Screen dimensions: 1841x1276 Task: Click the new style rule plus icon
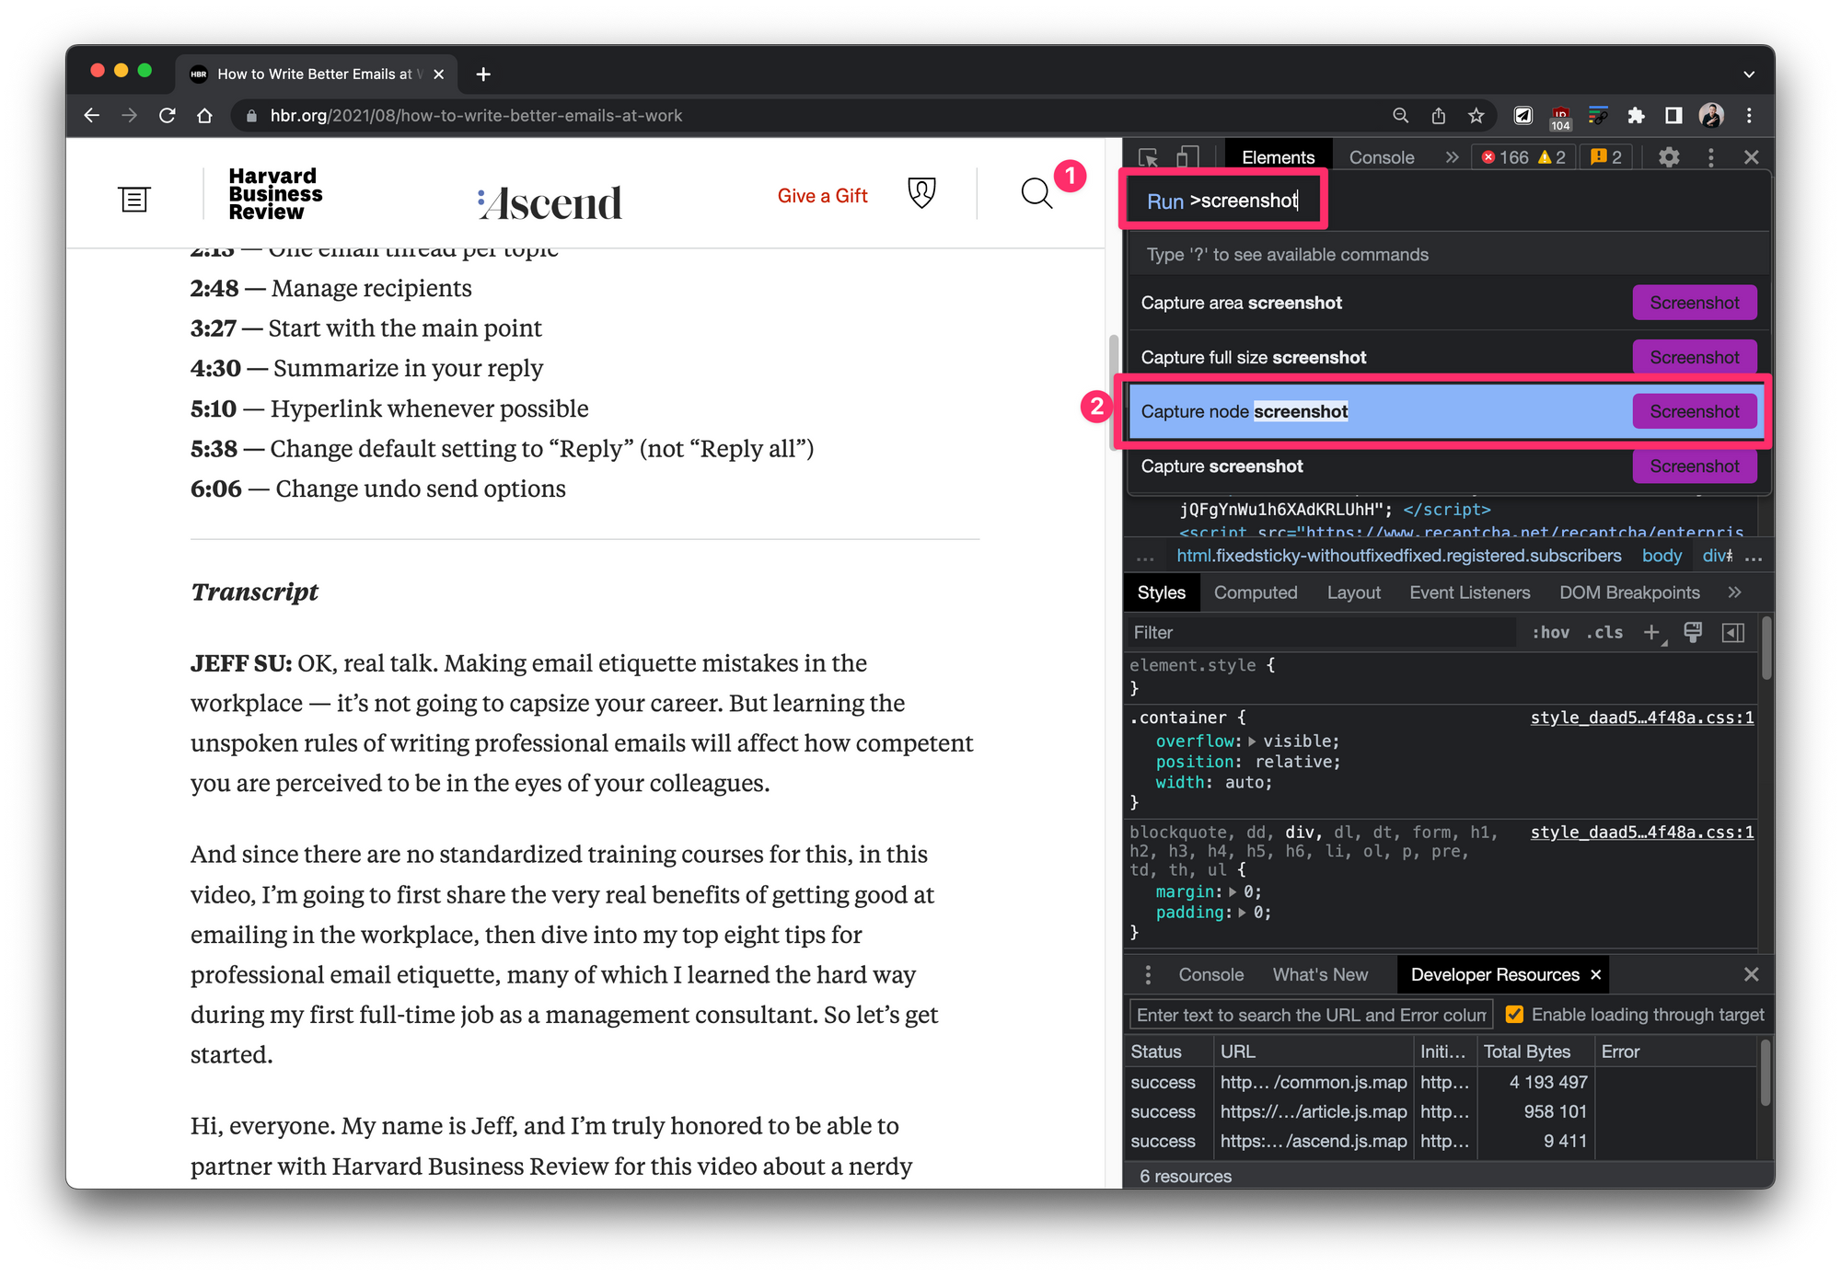(1652, 632)
